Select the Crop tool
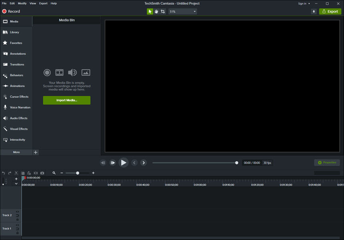The image size is (344, 240). [x=163, y=12]
